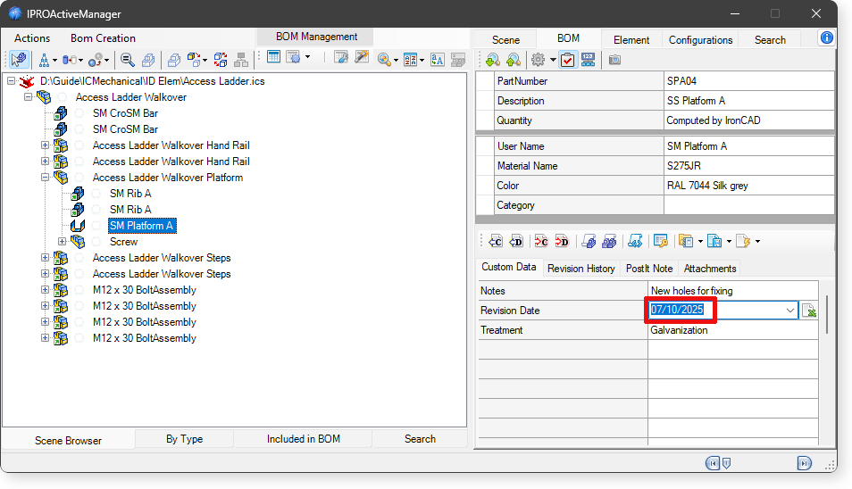852x489 pixels.
Task: Open the Actions menu
Action: pyautogui.click(x=32, y=38)
